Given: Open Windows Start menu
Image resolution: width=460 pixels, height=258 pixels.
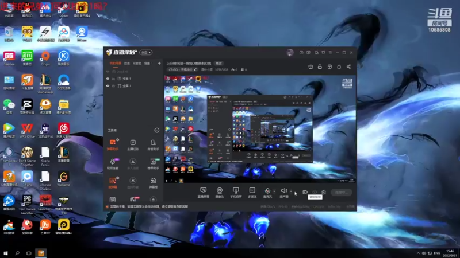Looking at the screenshot, I should pyautogui.click(x=6, y=253).
